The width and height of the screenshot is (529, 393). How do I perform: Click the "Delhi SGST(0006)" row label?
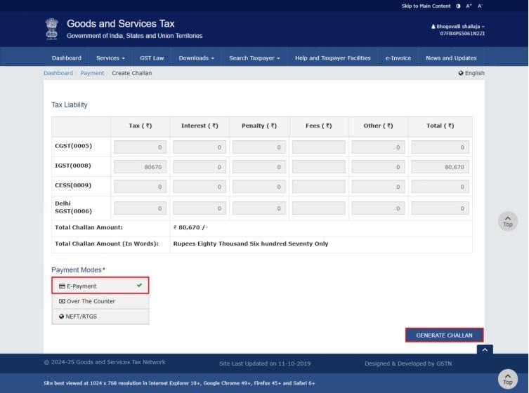coord(73,207)
